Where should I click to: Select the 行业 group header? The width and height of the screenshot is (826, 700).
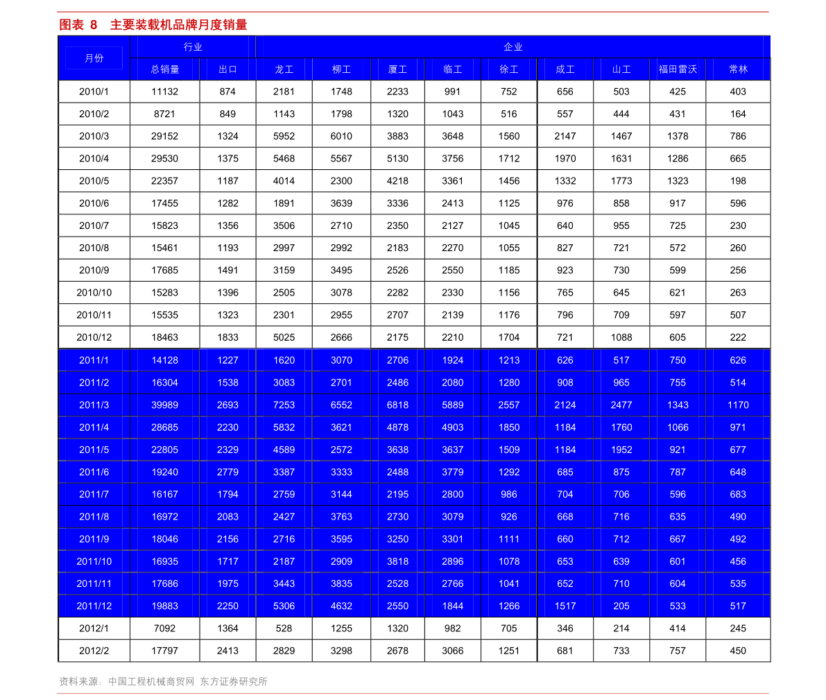click(x=193, y=47)
